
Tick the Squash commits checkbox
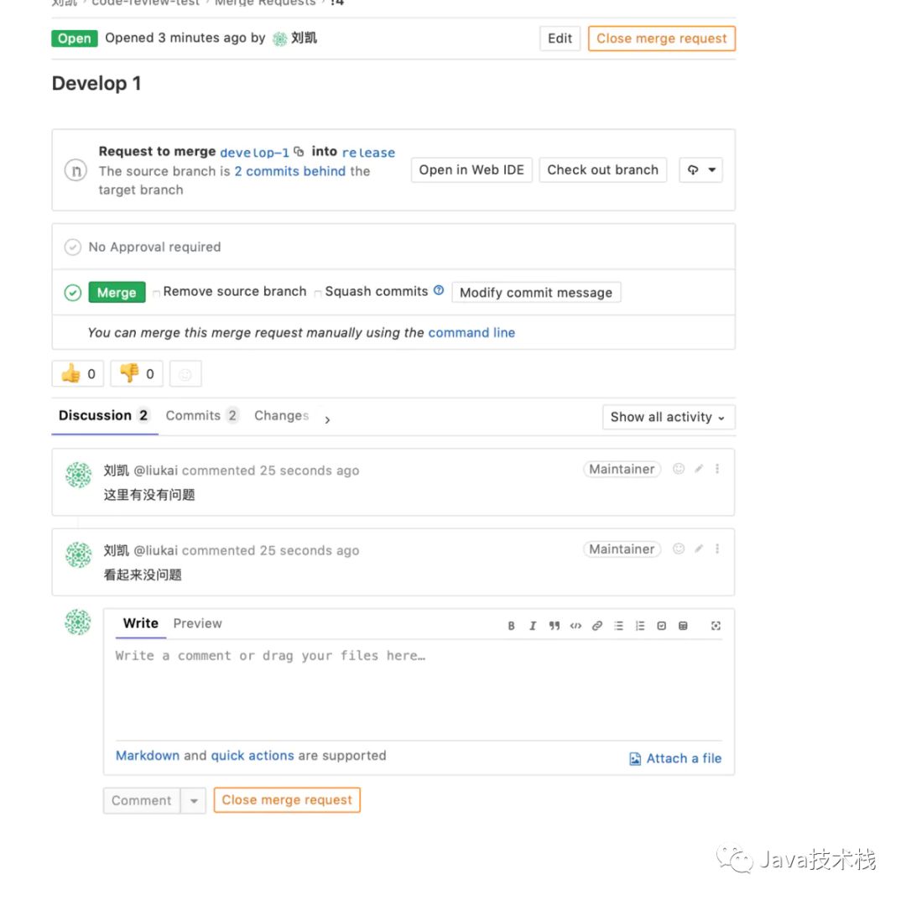[x=318, y=293]
